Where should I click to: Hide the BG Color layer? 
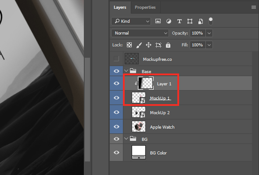(x=116, y=152)
